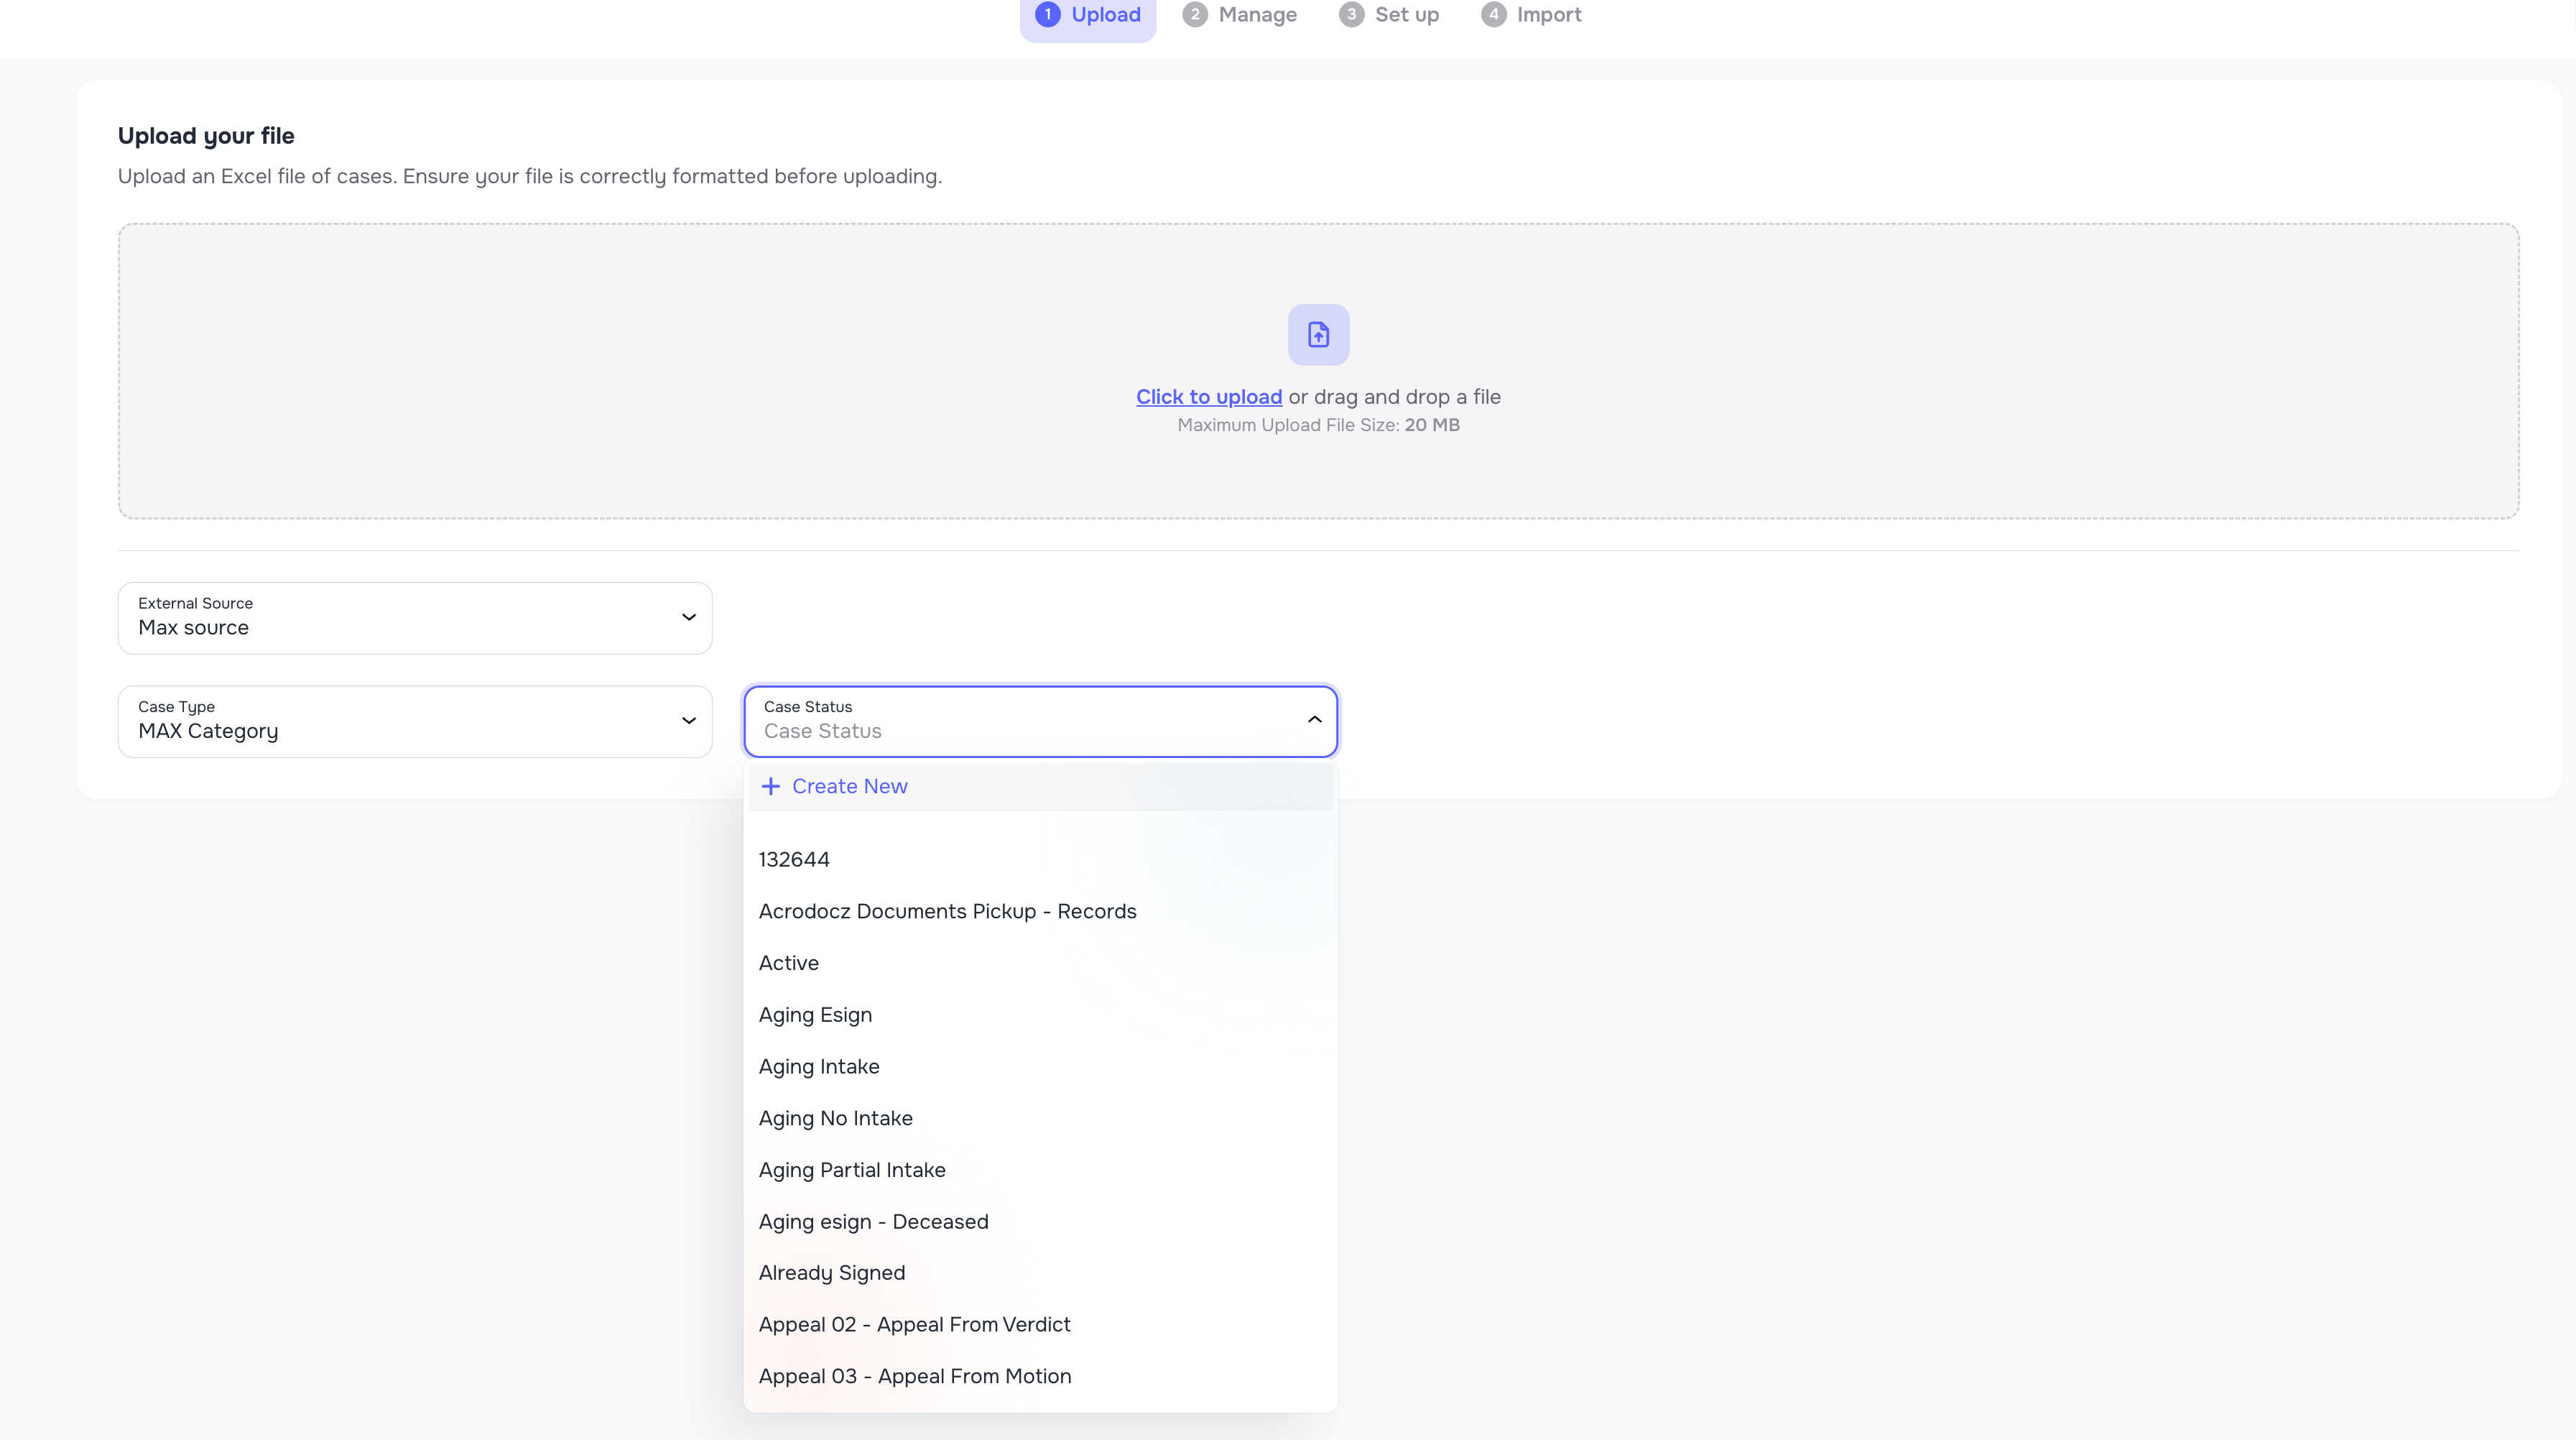The image size is (2576, 1440).
Task: Select Acrodocz Documents Pickup - Records
Action: [x=947, y=911]
